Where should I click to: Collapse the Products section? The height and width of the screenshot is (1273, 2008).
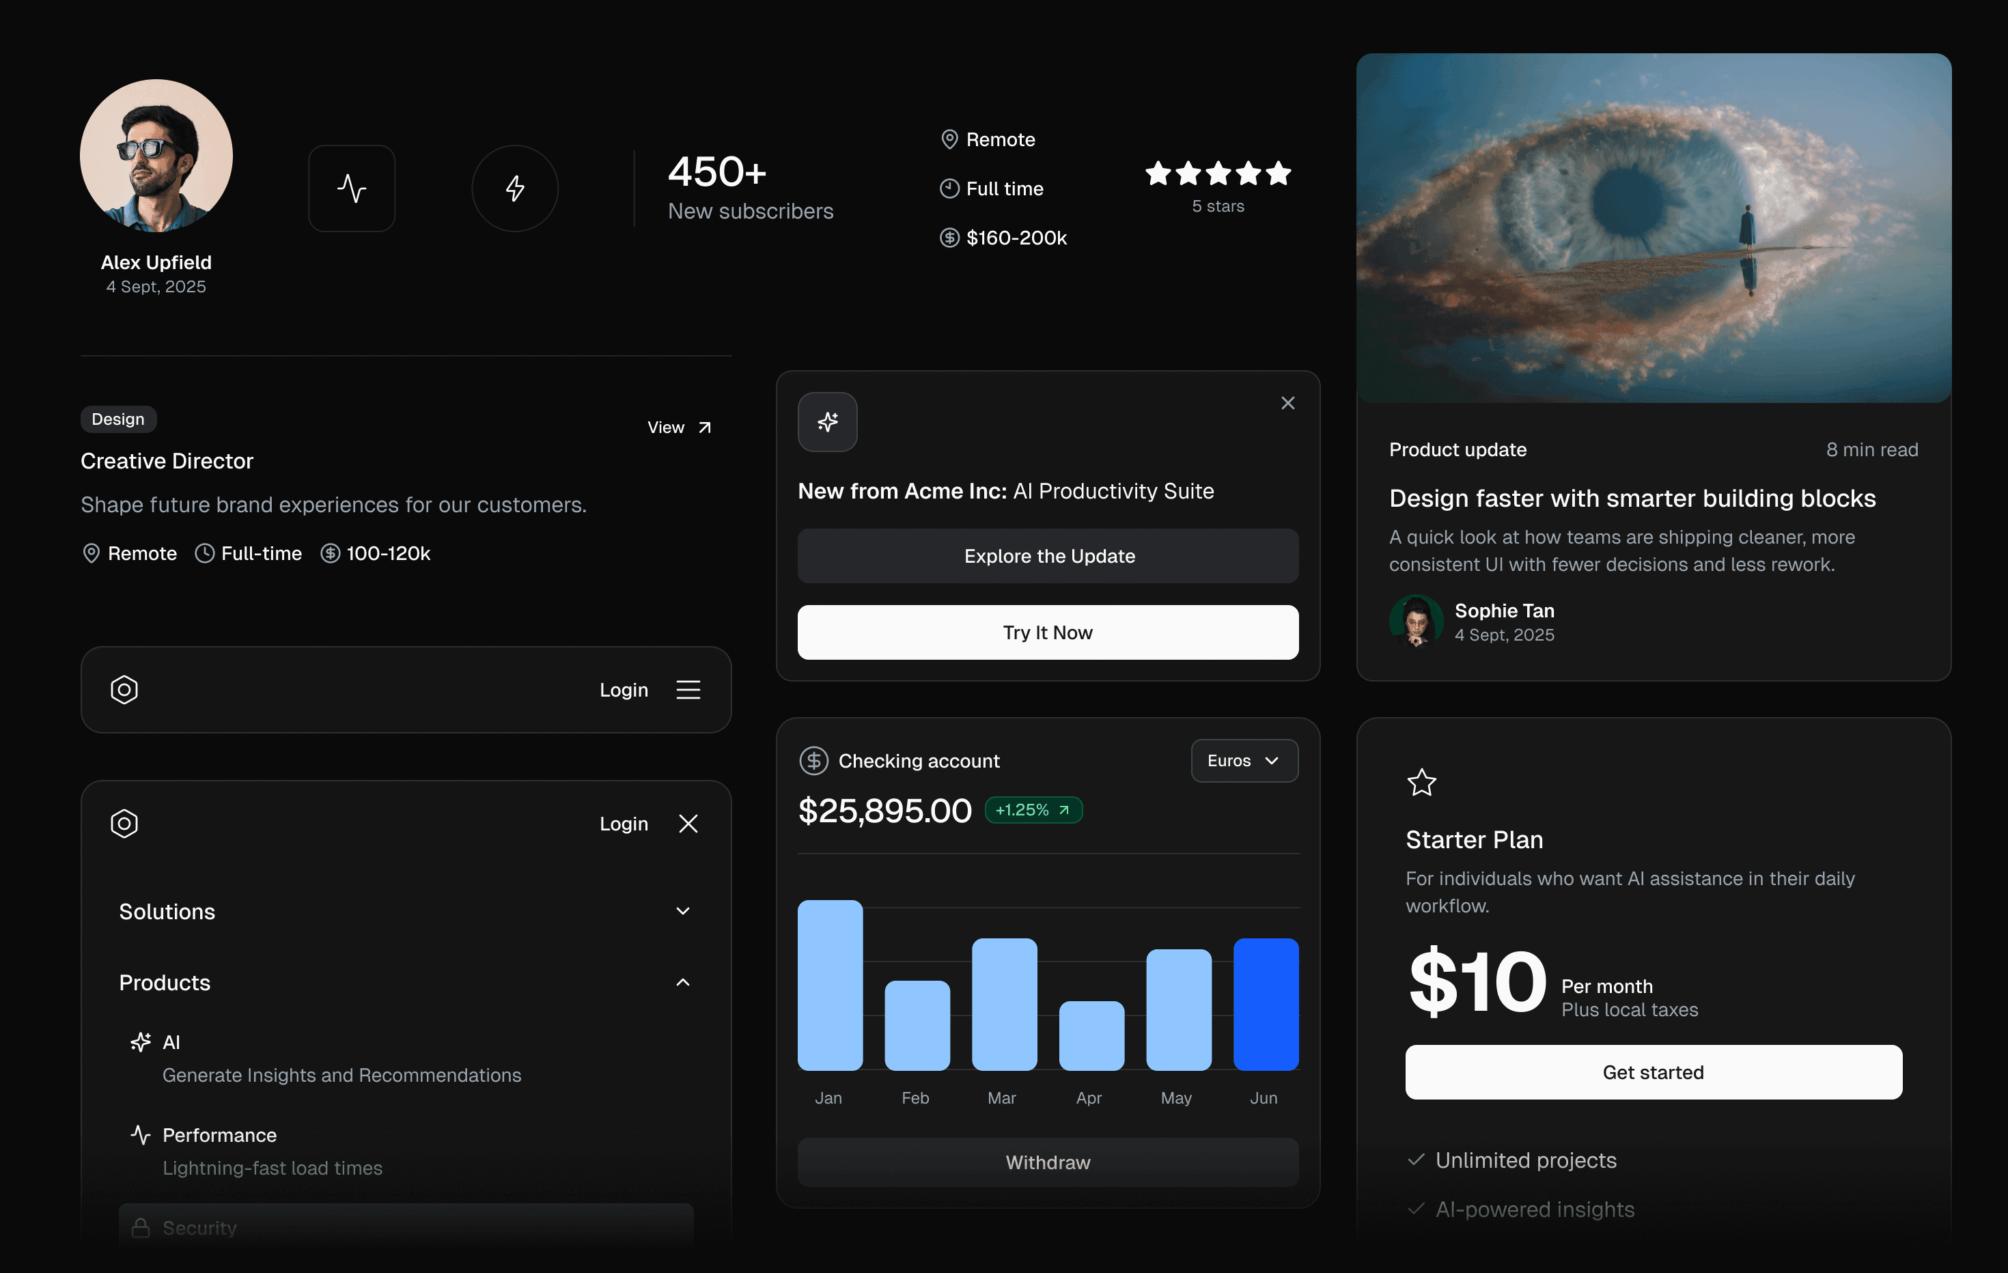point(683,982)
